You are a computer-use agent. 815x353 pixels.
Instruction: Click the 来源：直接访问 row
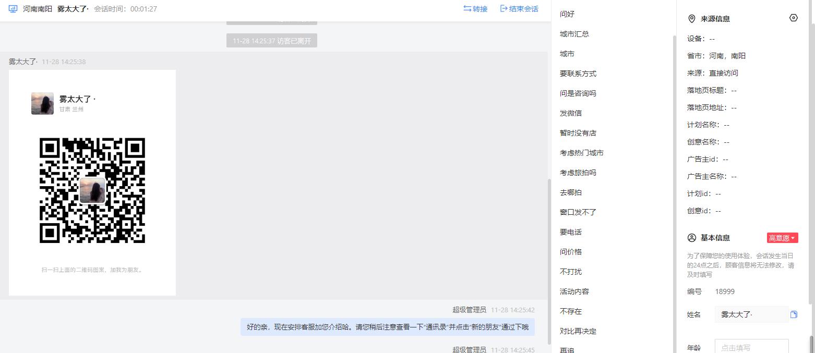(713, 73)
